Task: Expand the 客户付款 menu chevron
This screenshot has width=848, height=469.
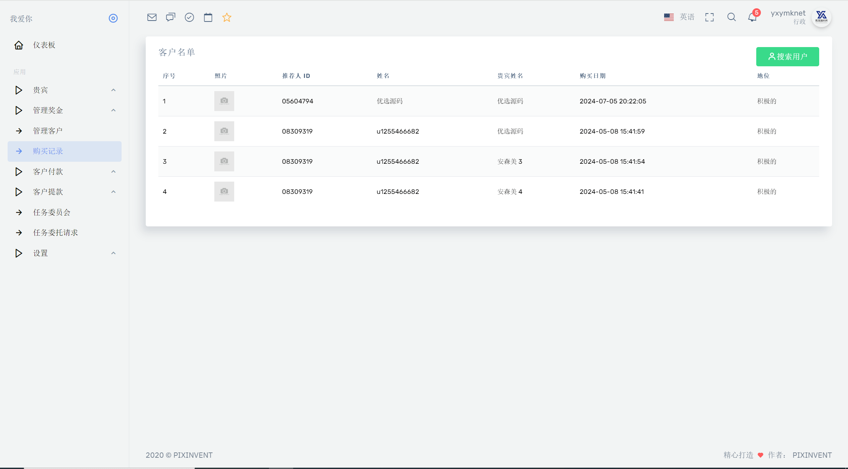Action: [x=113, y=172]
